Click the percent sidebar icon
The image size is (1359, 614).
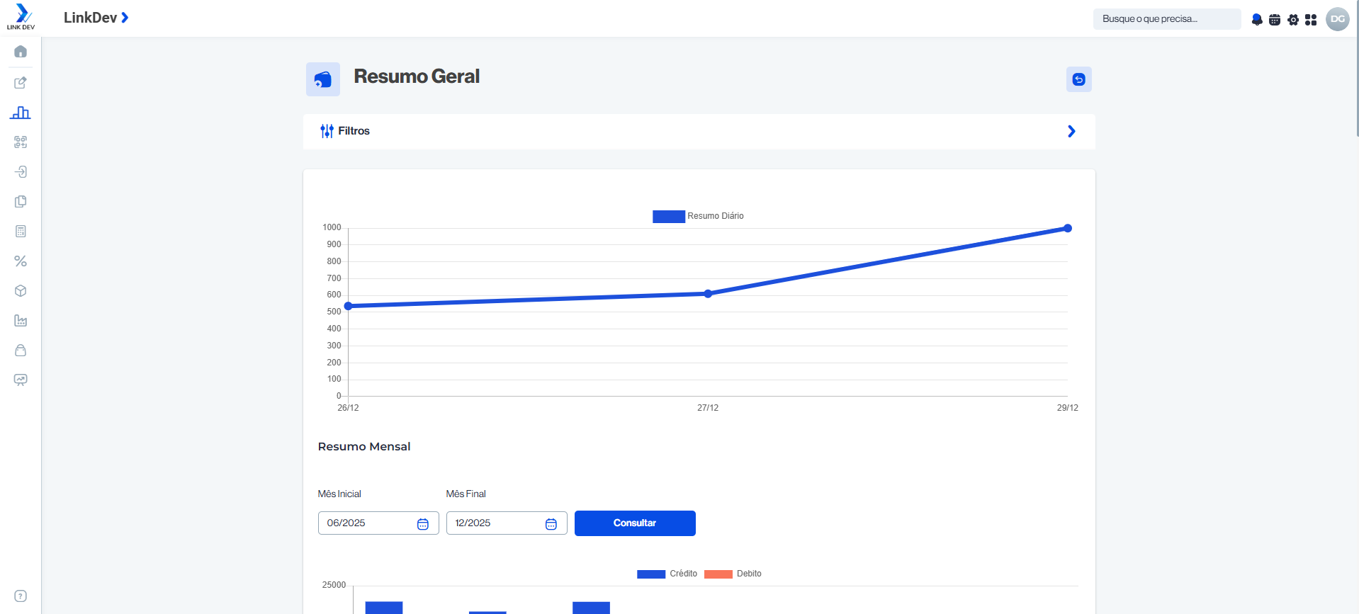[x=21, y=261]
